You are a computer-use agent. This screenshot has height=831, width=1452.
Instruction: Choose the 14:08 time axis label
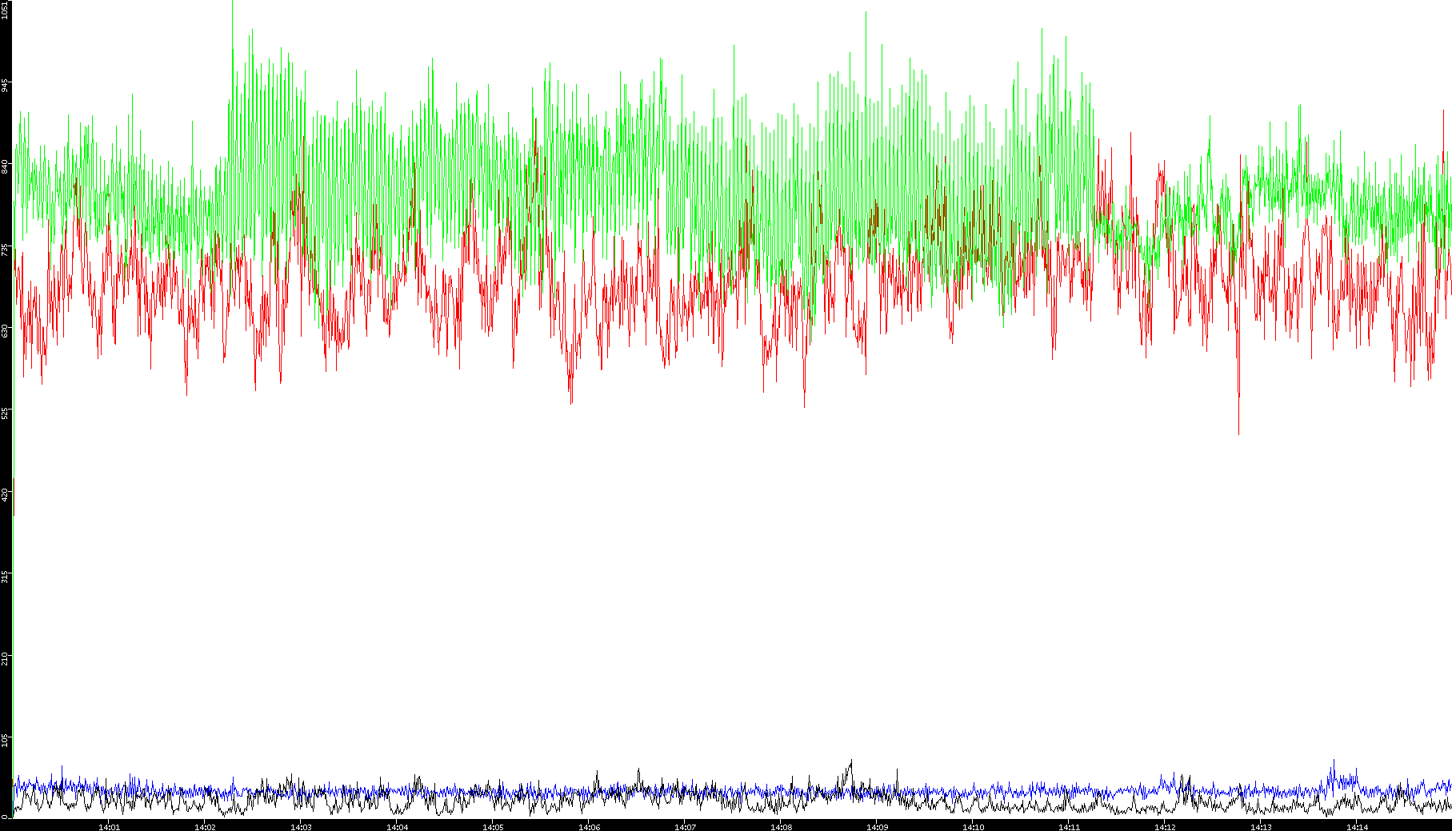click(781, 827)
